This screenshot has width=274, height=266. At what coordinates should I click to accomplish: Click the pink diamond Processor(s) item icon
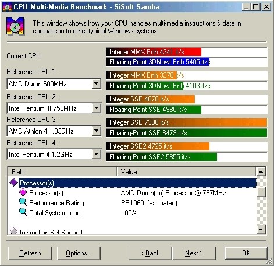(x=23, y=192)
